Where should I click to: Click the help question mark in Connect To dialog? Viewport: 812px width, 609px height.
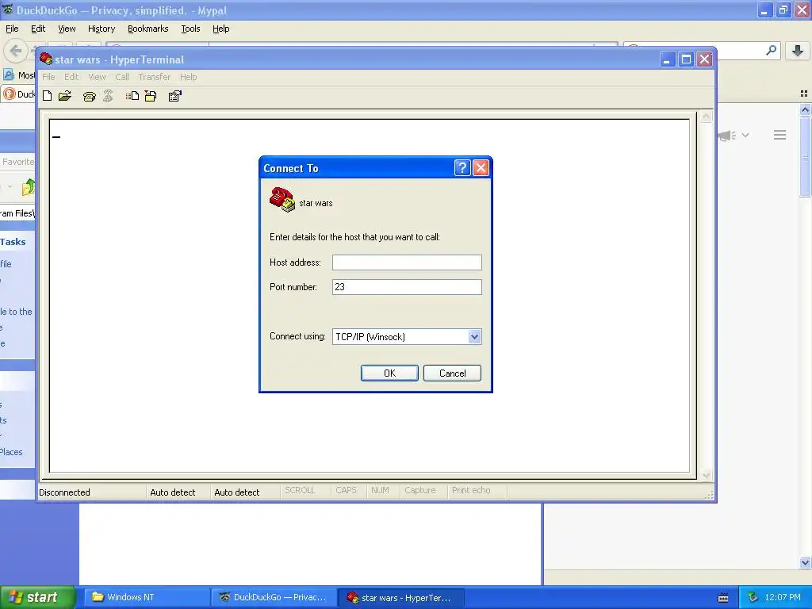(462, 168)
